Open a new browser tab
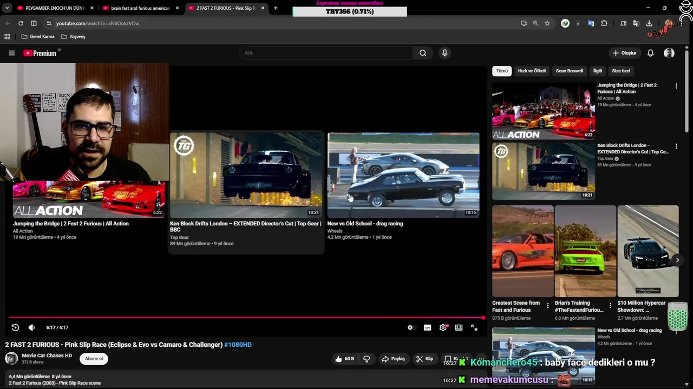 click(x=276, y=8)
